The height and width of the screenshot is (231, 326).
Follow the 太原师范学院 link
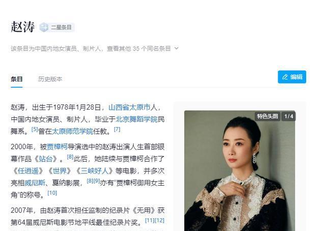(72, 132)
